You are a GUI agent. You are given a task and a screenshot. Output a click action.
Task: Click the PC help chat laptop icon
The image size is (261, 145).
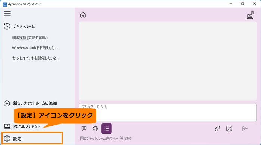(x=7, y=126)
